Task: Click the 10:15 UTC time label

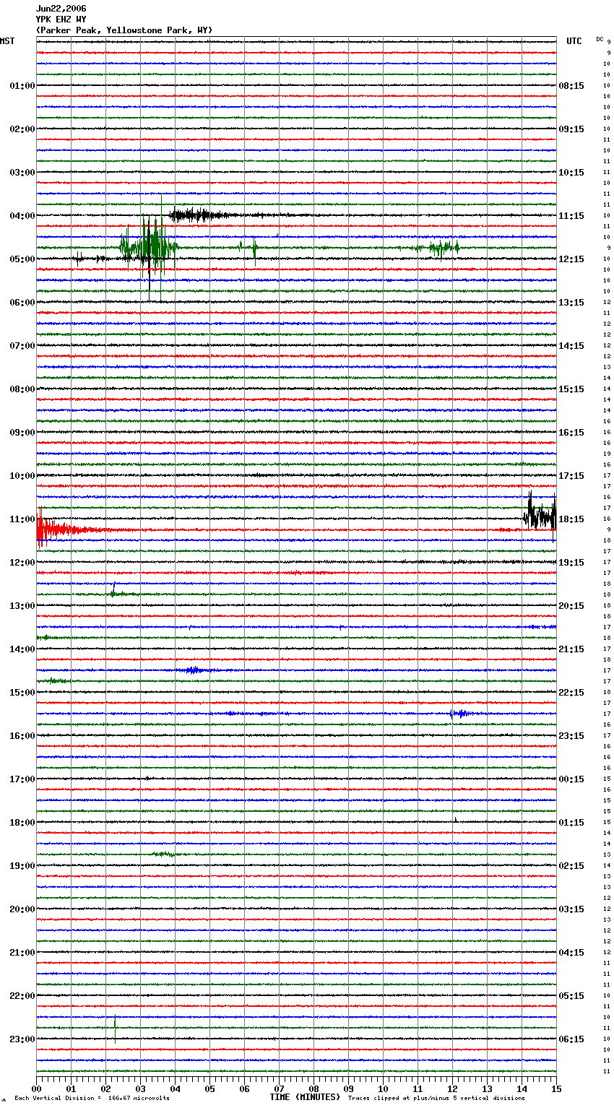Action: coord(571,173)
